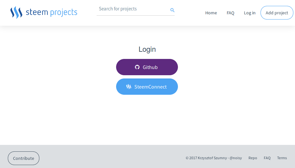Viewport: 295px width, 168px height.
Task: Open the Repo footer link
Action: [253, 158]
